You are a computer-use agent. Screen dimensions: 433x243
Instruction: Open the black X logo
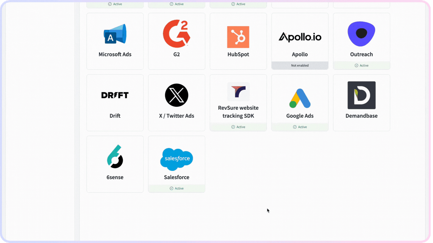pos(177,95)
